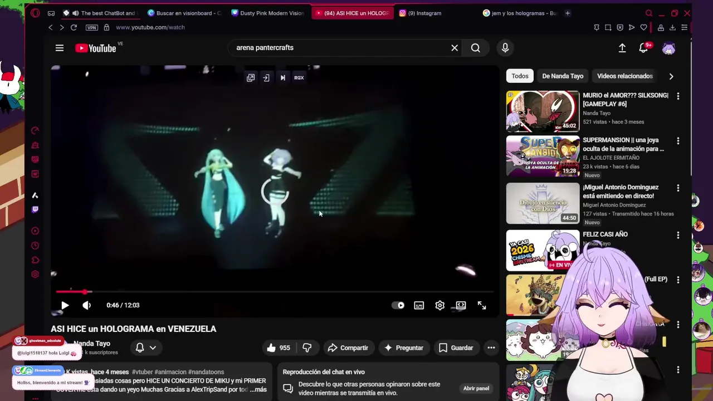Open the upload/create video button
Screen dimensions: 713x401
pyautogui.click(x=622, y=48)
